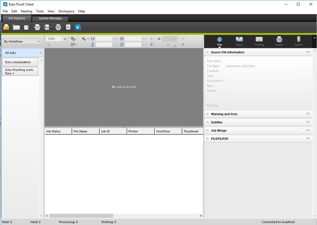Sort by the Job Status column header
The height and width of the screenshot is (225, 317).
[x=58, y=131]
